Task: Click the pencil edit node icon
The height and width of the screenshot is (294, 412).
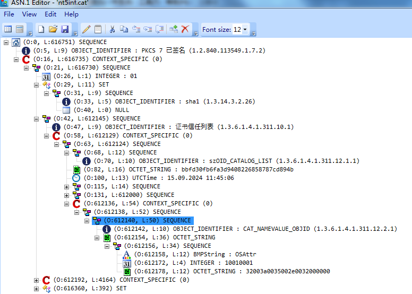Action: coord(86,29)
